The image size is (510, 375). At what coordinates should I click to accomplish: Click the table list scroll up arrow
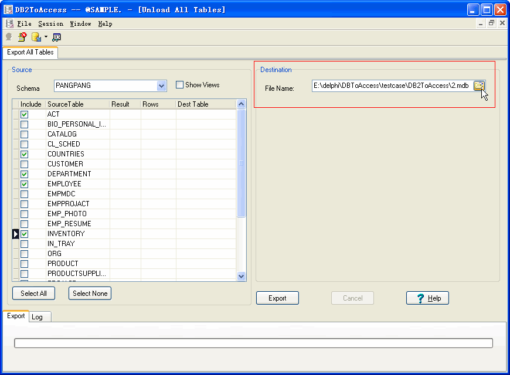click(241, 104)
